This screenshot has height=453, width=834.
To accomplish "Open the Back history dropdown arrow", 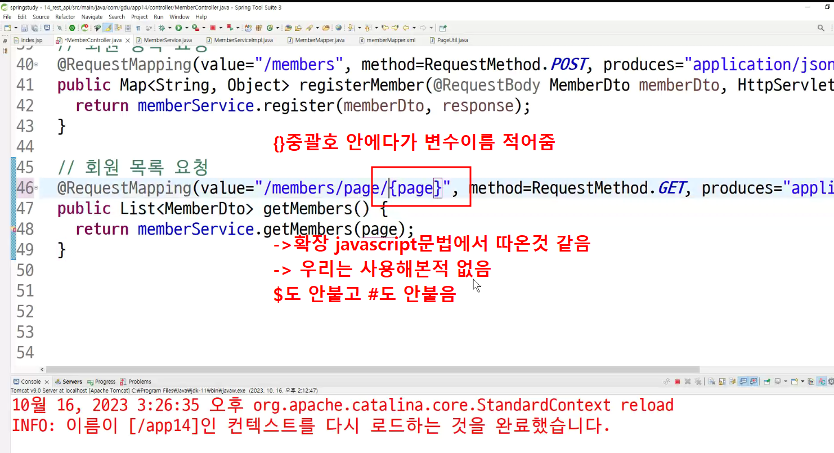I will coord(414,28).
